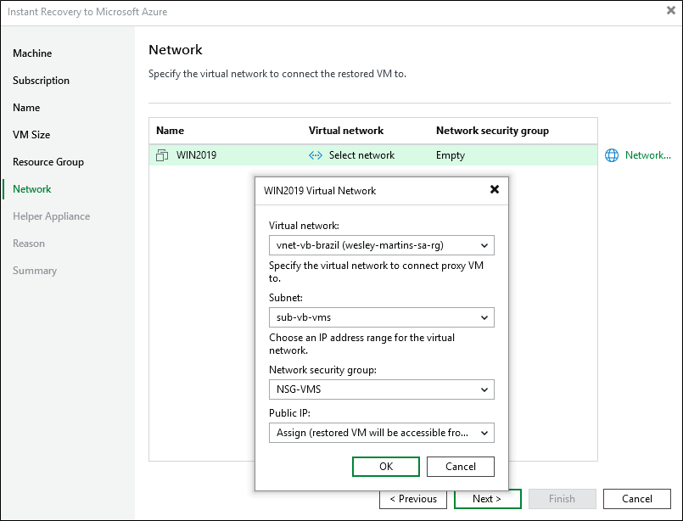Close the WIN2019 Virtual Network dialog
The height and width of the screenshot is (521, 683).
(495, 190)
